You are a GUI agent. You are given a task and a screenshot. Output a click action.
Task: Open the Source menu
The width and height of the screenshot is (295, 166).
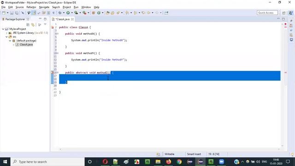pos(19,7)
